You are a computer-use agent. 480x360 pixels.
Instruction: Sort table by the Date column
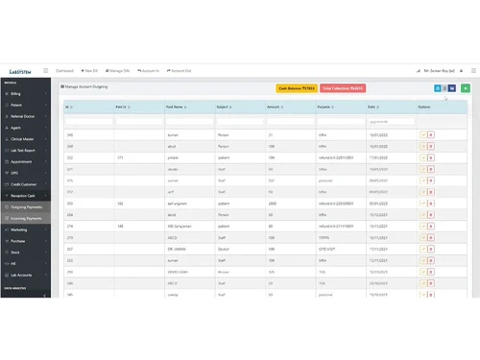coord(391,107)
